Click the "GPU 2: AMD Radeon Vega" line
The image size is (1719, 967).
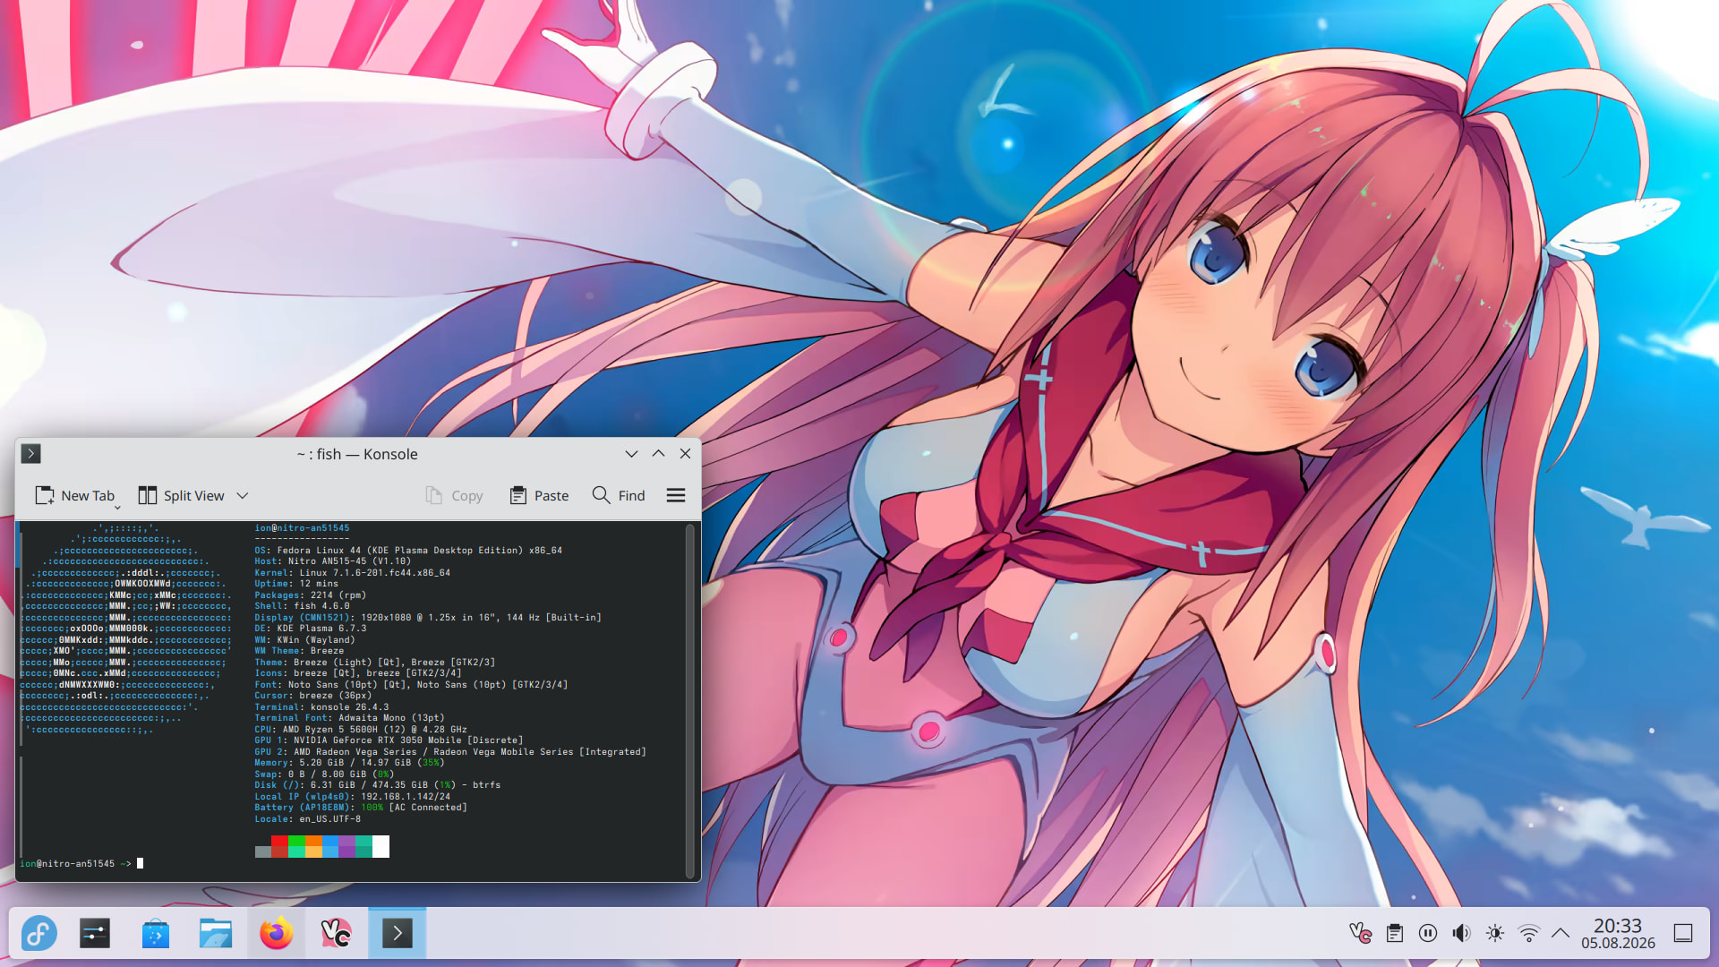click(450, 752)
